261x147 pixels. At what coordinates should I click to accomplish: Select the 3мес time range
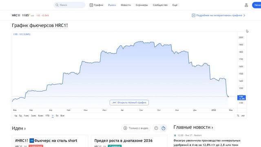[x=33, y=116]
